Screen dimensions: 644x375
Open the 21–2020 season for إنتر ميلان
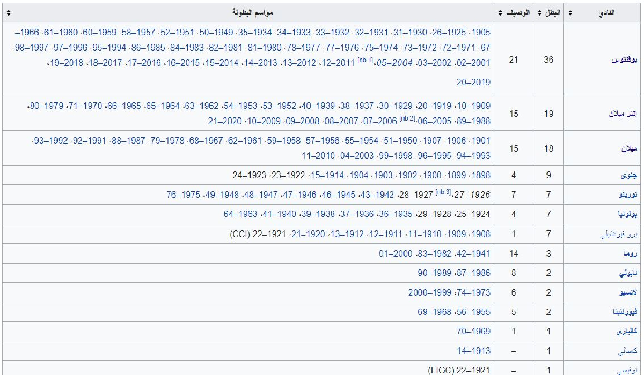point(225,122)
